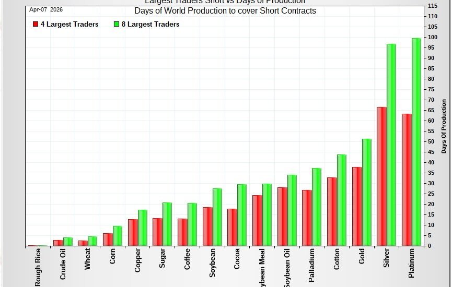Click the red Platinum bar
The width and height of the screenshot is (452, 287).
[x=406, y=180]
